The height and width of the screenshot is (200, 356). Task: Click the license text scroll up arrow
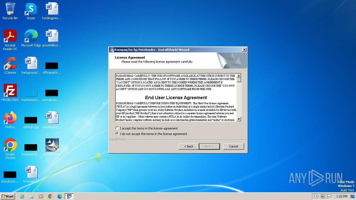click(239, 76)
